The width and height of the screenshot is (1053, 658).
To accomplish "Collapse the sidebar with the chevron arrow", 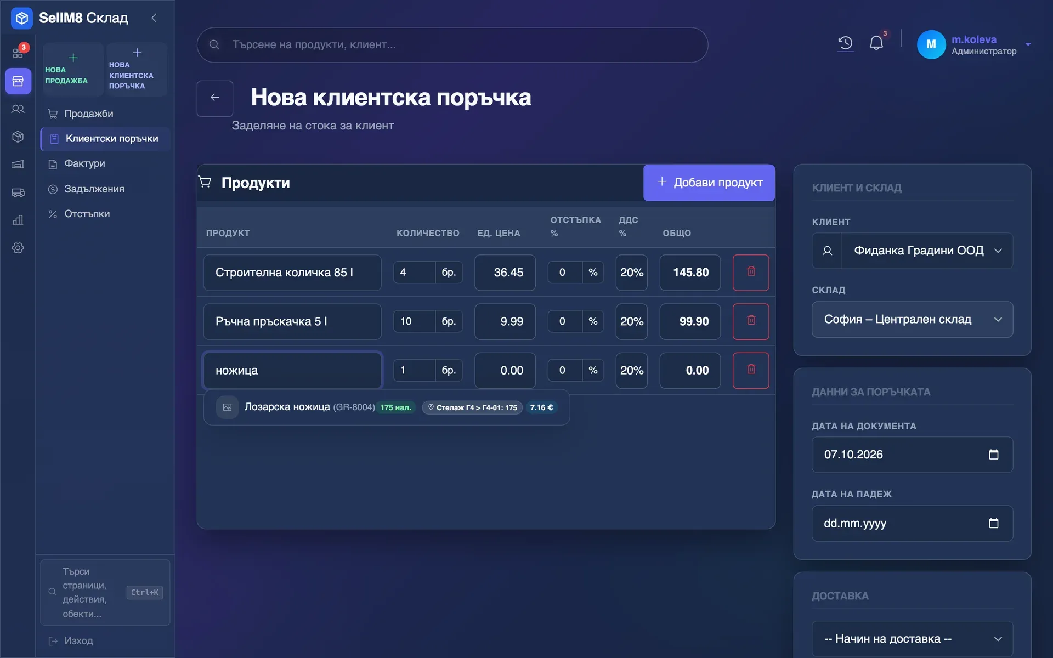I will [x=154, y=18].
